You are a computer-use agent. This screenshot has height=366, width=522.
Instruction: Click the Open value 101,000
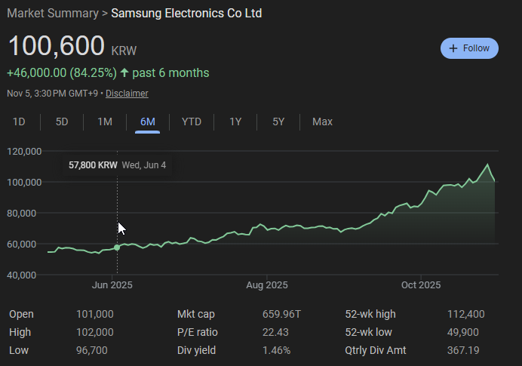pos(95,314)
